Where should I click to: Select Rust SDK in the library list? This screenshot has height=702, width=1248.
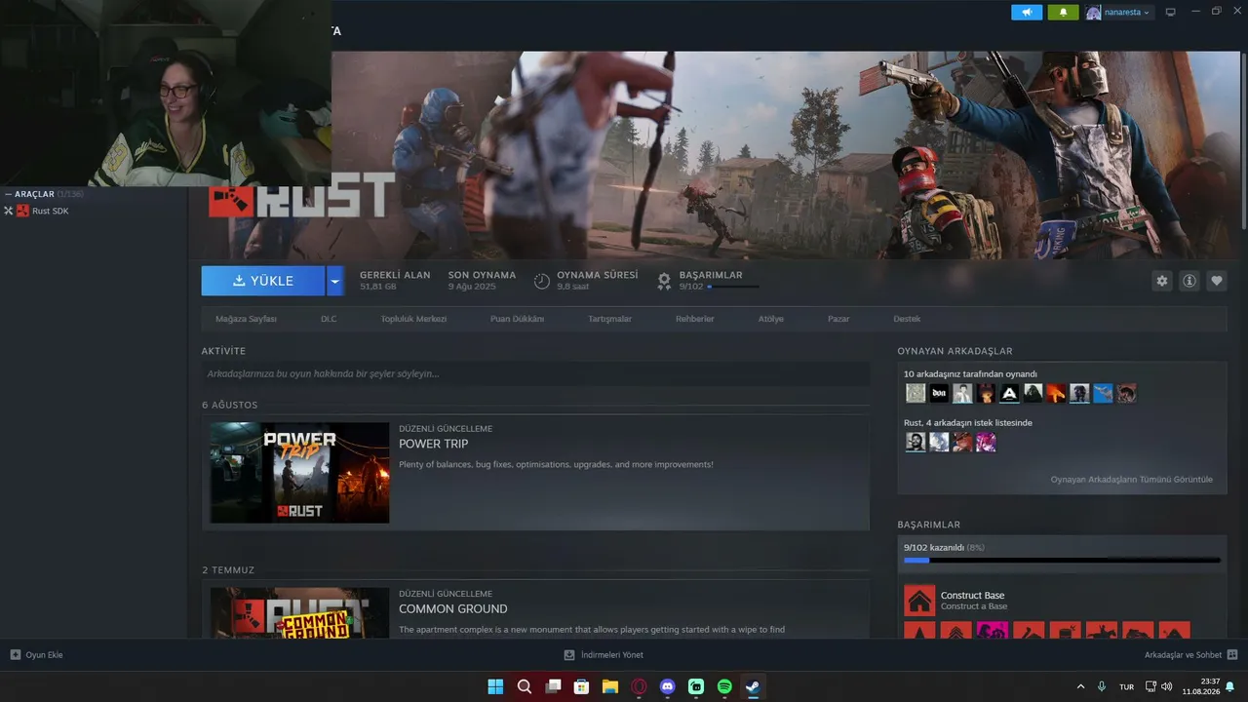pyautogui.click(x=51, y=211)
